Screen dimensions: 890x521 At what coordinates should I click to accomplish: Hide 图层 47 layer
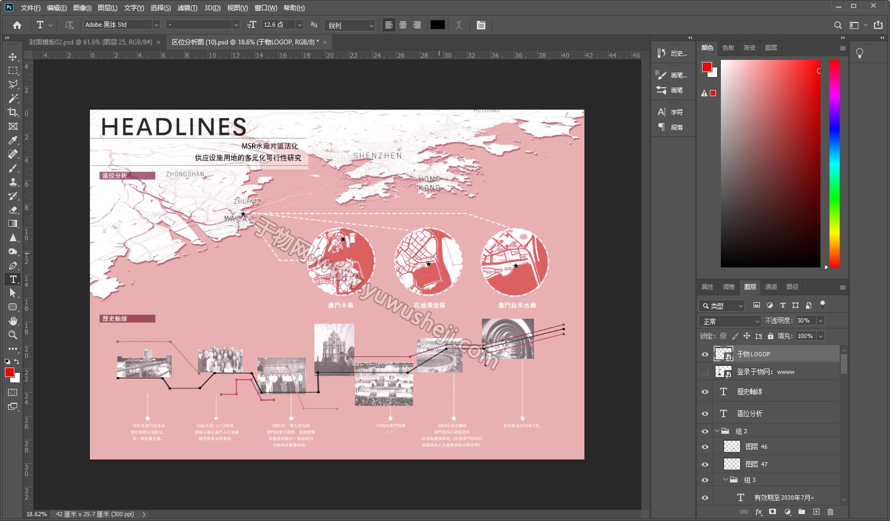tap(705, 464)
